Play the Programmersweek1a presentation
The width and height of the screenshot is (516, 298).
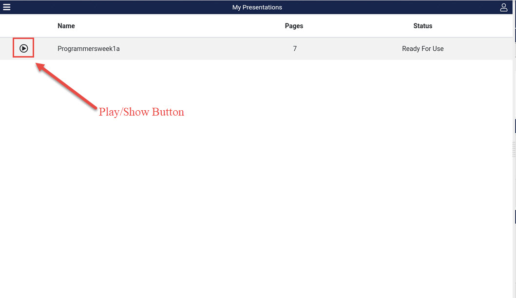click(x=23, y=48)
